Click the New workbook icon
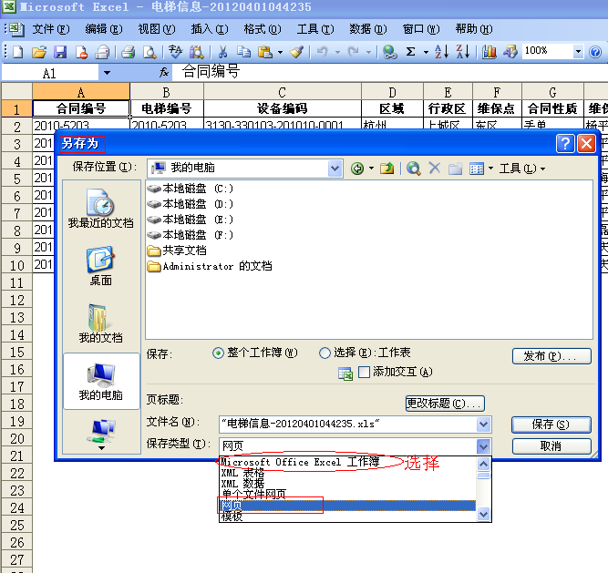Viewport: 608px width, 573px height. (x=18, y=52)
